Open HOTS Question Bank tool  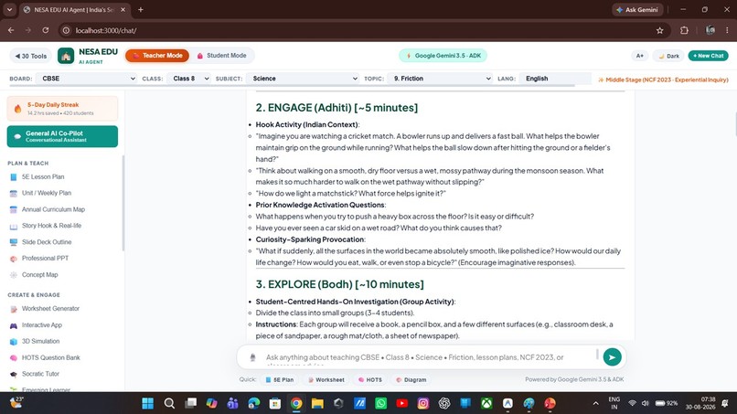pos(51,357)
